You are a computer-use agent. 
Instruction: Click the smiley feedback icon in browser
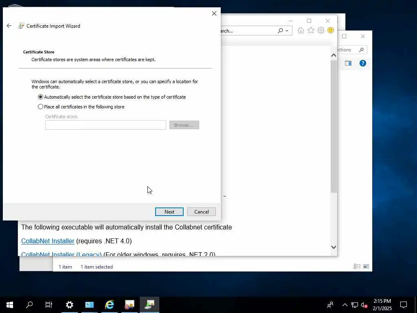click(x=331, y=30)
